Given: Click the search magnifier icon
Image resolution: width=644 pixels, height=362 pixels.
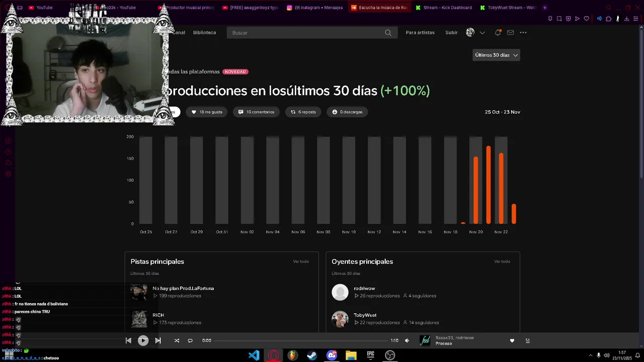Looking at the screenshot, I should 388,33.
